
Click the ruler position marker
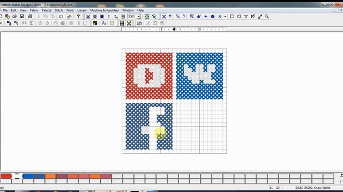coord(174,29)
